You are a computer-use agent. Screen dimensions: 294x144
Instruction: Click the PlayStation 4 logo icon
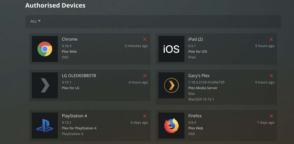pyautogui.click(x=45, y=125)
